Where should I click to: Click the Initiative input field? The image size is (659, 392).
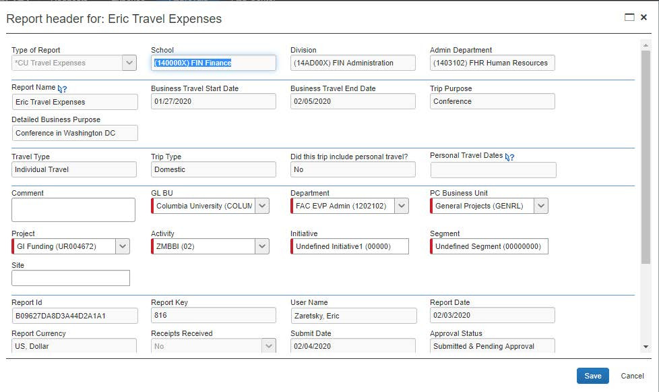pos(350,246)
